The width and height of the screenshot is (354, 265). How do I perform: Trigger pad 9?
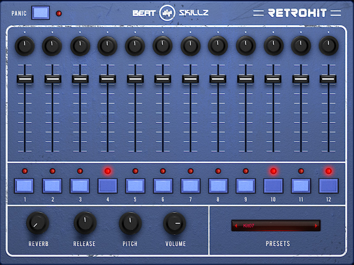(246, 186)
